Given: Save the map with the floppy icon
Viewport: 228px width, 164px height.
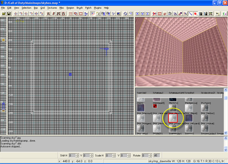Looking at the screenshot, I should coord(9,14).
